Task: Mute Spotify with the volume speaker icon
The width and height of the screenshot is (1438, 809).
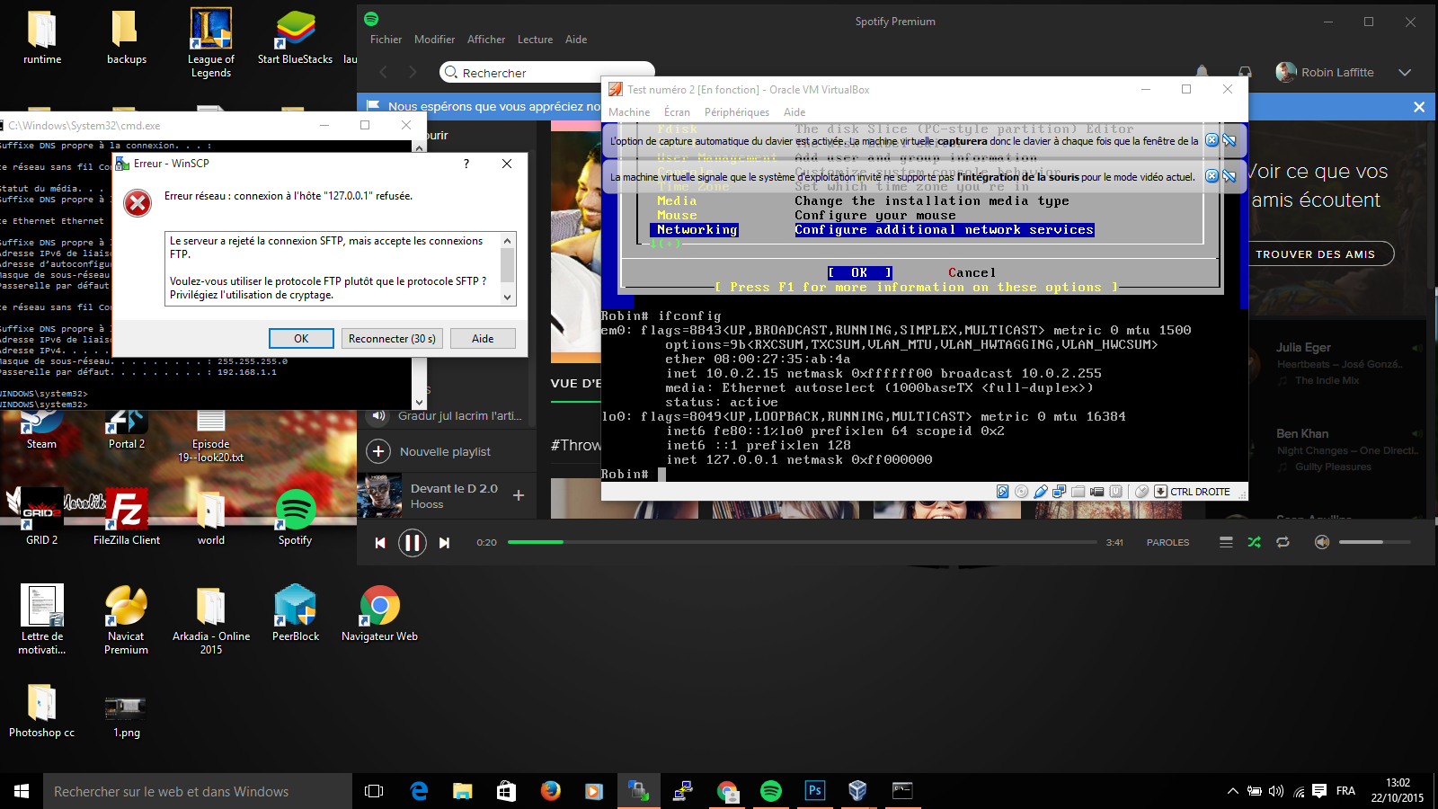Action: (1321, 542)
